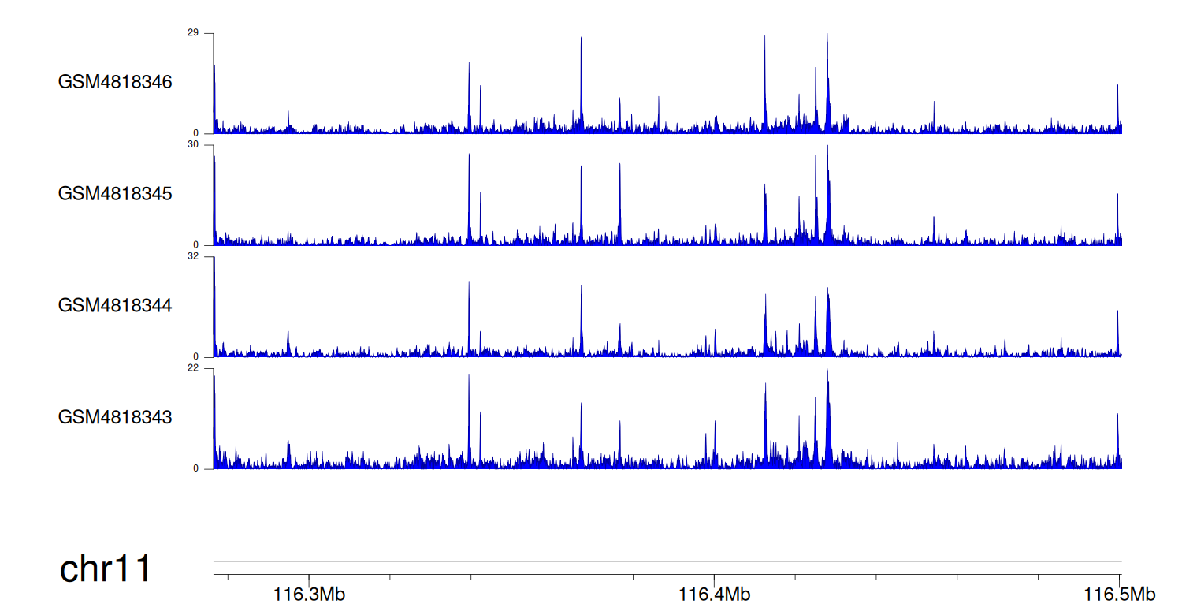Click the 116.4Mb axis tick label
Image resolution: width=1182 pixels, height=615 pixels.
click(714, 594)
